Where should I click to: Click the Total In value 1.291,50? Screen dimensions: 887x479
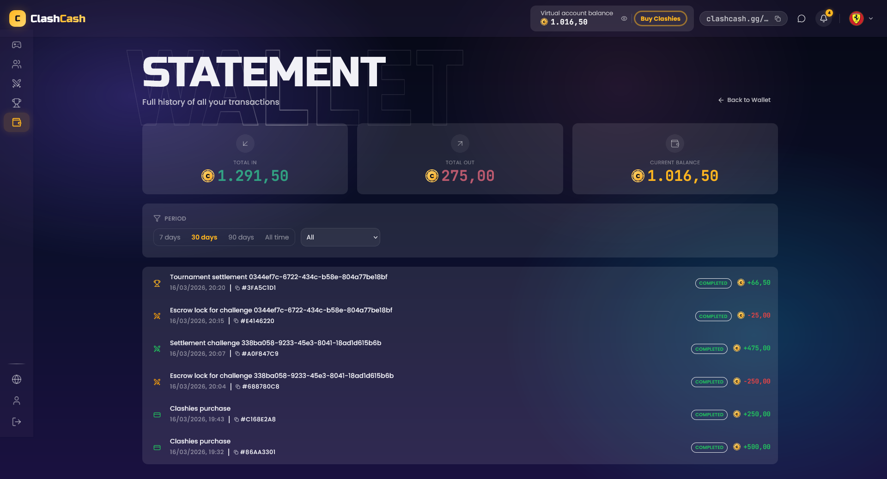click(253, 176)
